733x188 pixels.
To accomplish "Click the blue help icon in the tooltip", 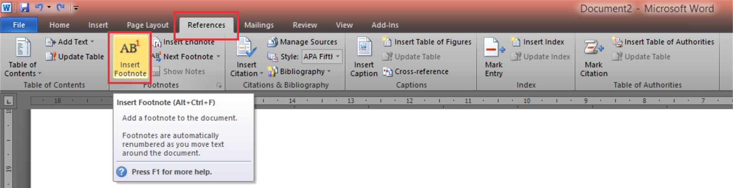I will (121, 172).
